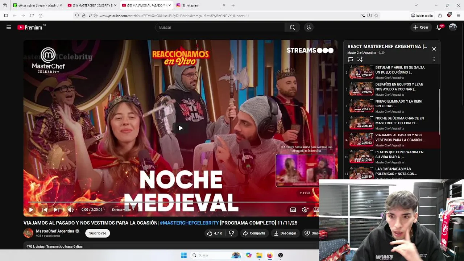Screen dimensions: 464x261
Task: Toggle playlist shuffle
Action: coord(360,59)
